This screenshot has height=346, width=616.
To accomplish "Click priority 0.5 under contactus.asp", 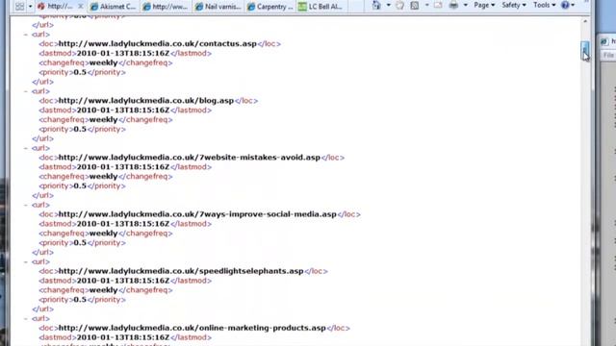I will coord(80,72).
